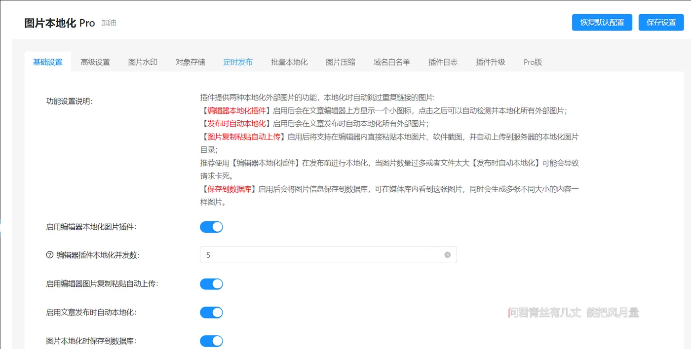Toggle 启用编辑器本地化图片插件 switch
This screenshot has height=349, width=691.
(x=211, y=227)
